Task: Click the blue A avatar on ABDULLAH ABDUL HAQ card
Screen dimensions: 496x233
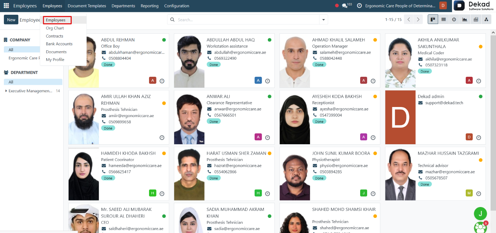Action: coord(258,80)
